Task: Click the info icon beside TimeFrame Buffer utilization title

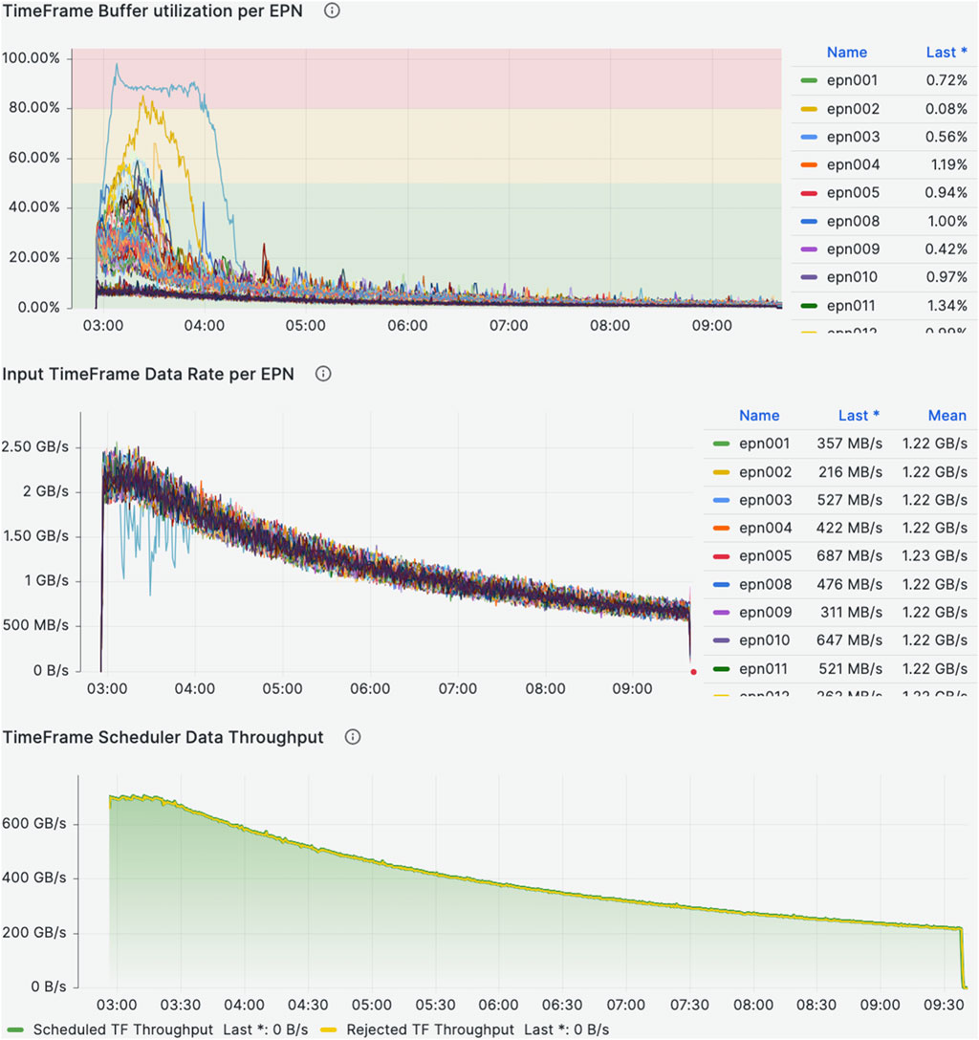Action: click(330, 11)
